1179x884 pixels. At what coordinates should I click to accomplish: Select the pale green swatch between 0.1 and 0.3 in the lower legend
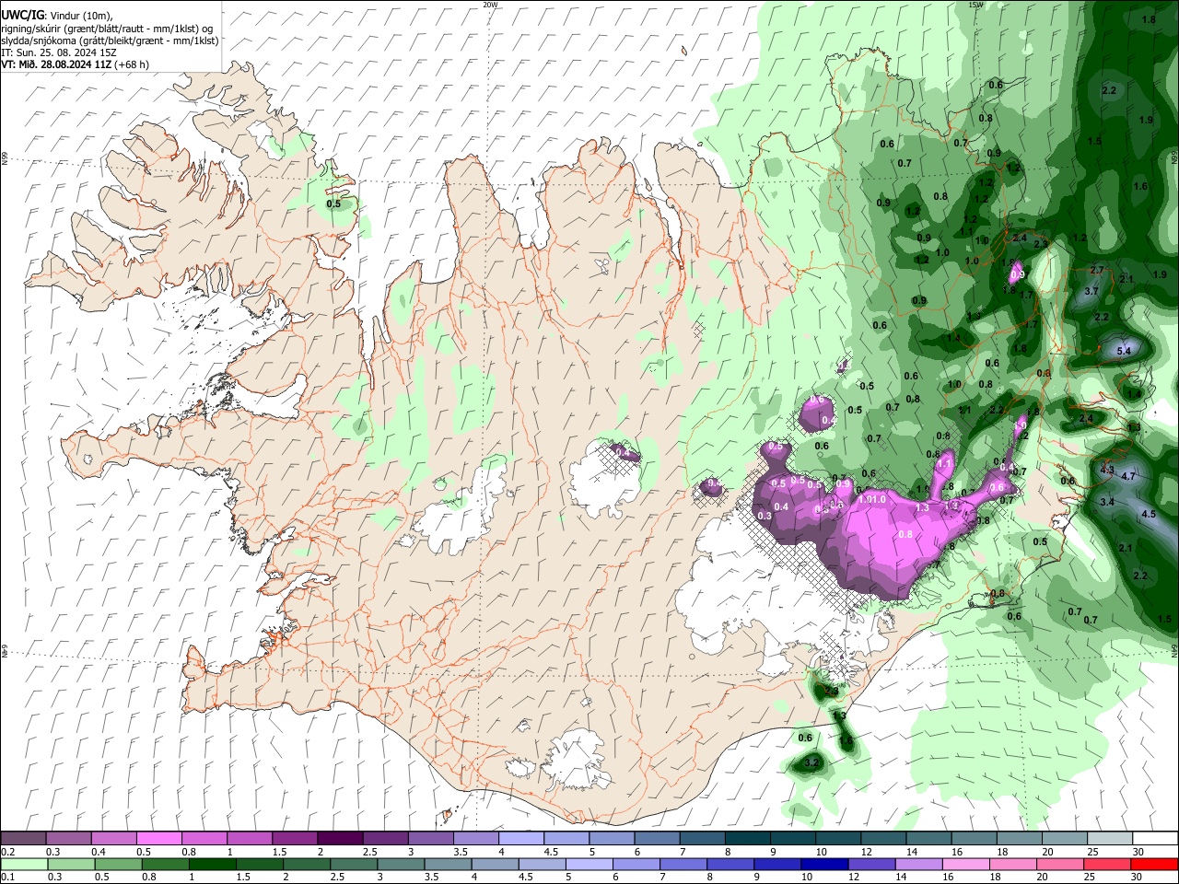[x=23, y=864]
